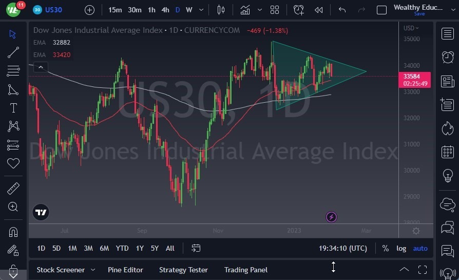The height and width of the screenshot is (280, 459).
Task: Toggle the layout square button
Action: point(381,10)
